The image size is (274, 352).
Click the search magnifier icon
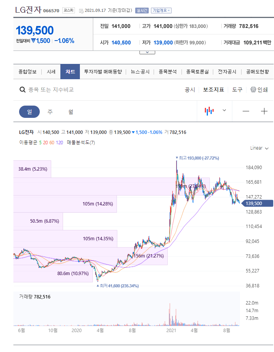[23, 90]
